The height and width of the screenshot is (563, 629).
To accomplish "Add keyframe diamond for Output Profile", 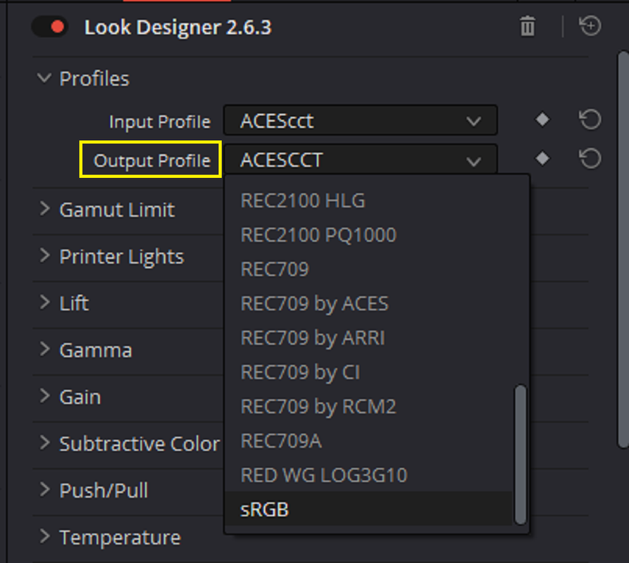I will click(542, 158).
